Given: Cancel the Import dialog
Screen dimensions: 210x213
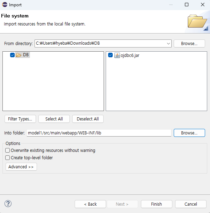Looking at the screenshot, I should click(x=191, y=204).
